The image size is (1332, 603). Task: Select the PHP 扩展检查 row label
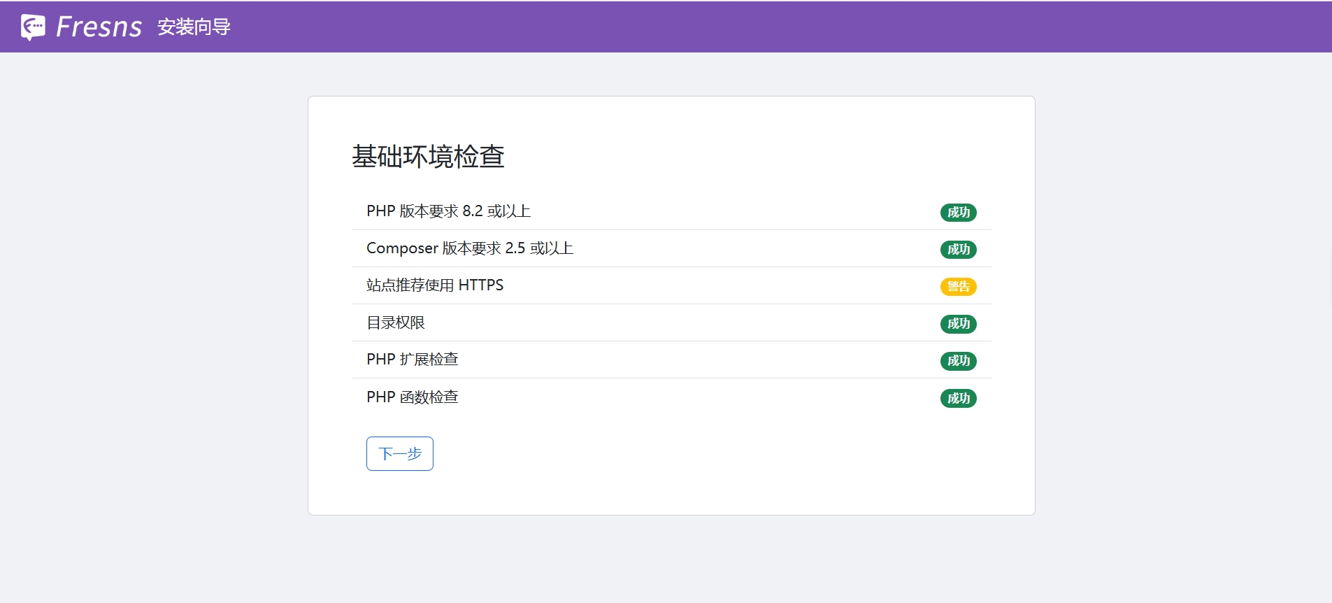(x=412, y=360)
